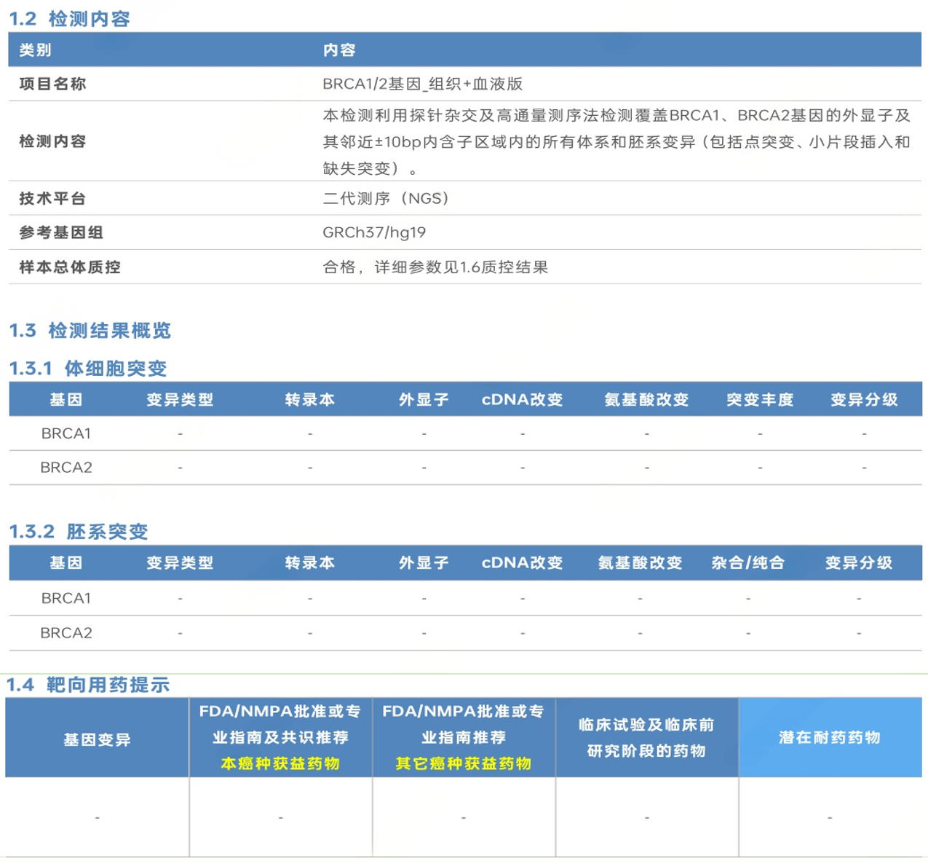Click '外显子' header in somatic table
928x861 pixels.
[424, 400]
